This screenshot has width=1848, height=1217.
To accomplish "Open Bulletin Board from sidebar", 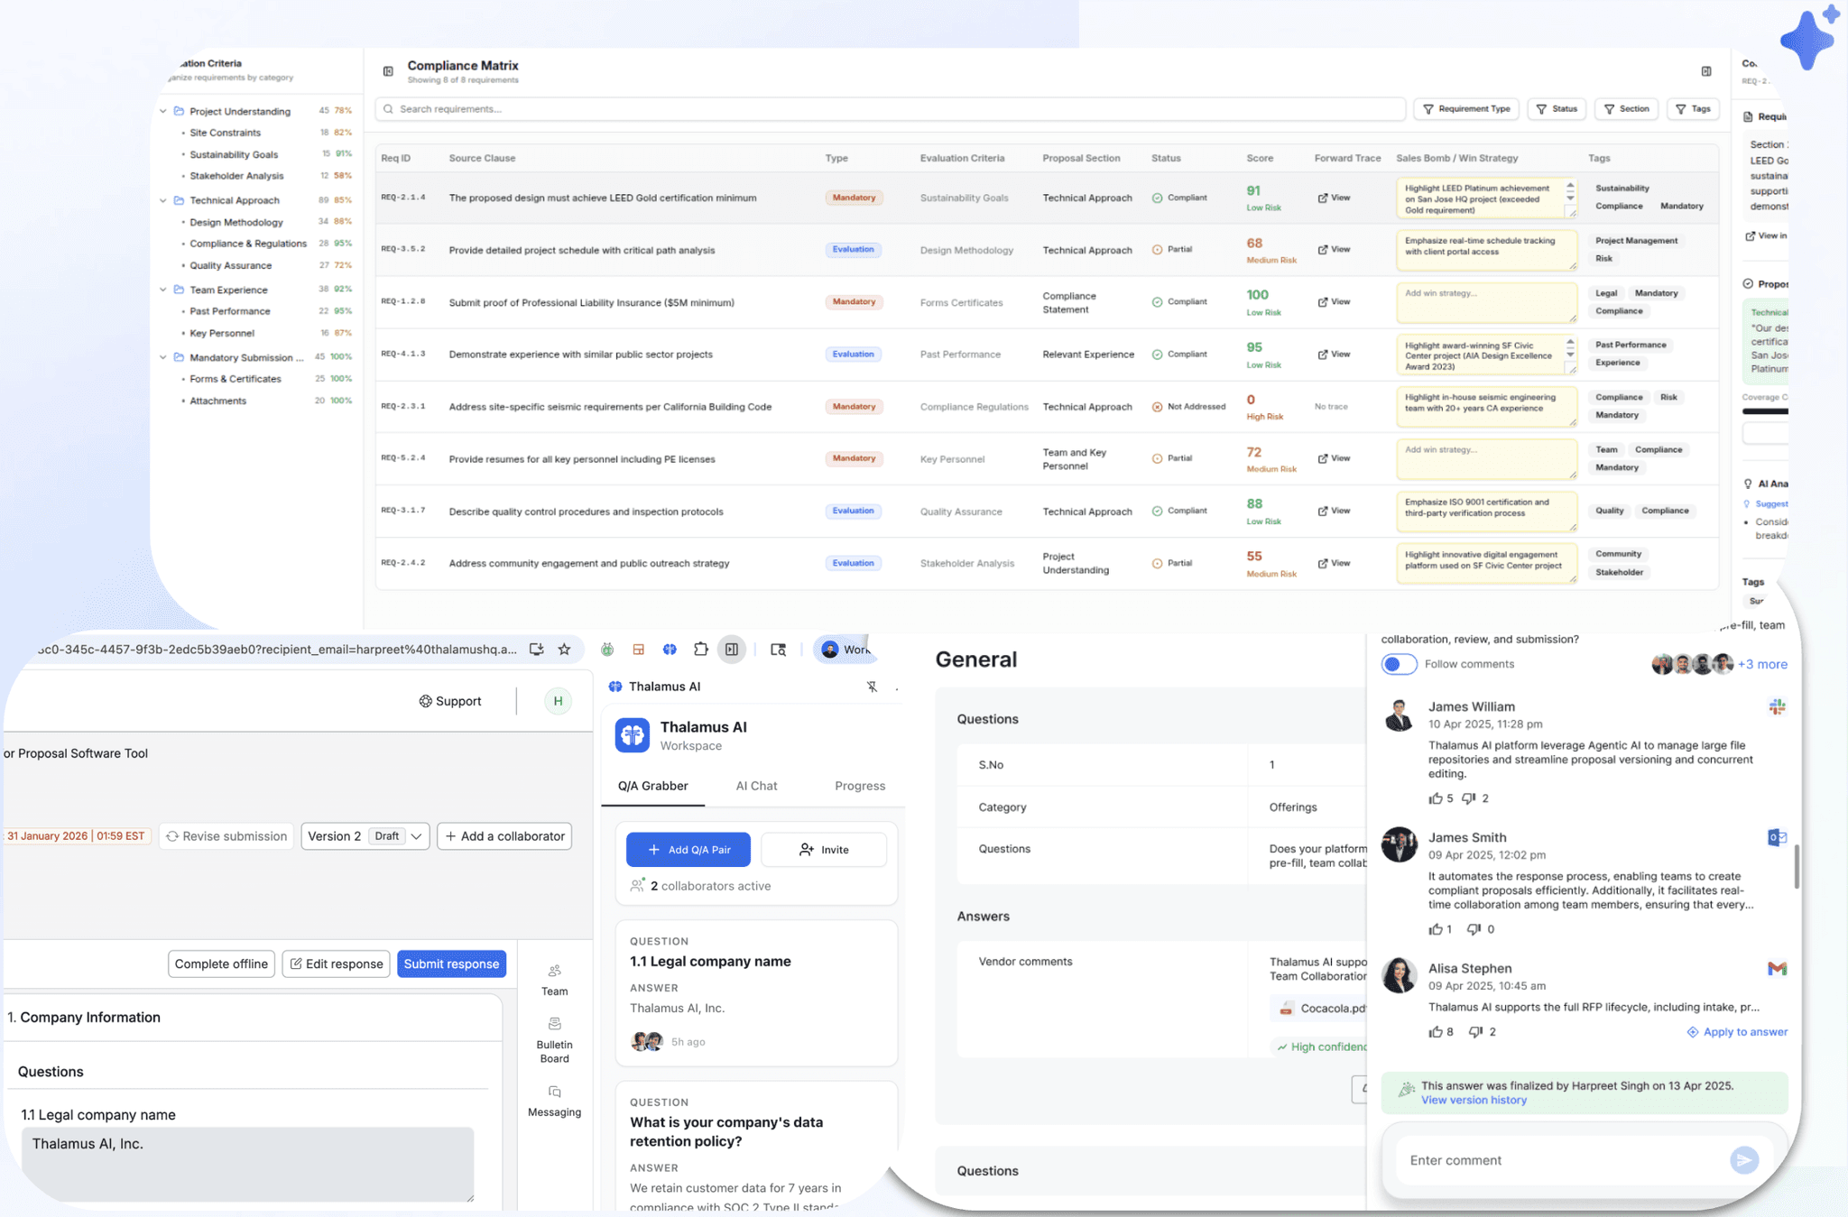I will (x=554, y=1039).
